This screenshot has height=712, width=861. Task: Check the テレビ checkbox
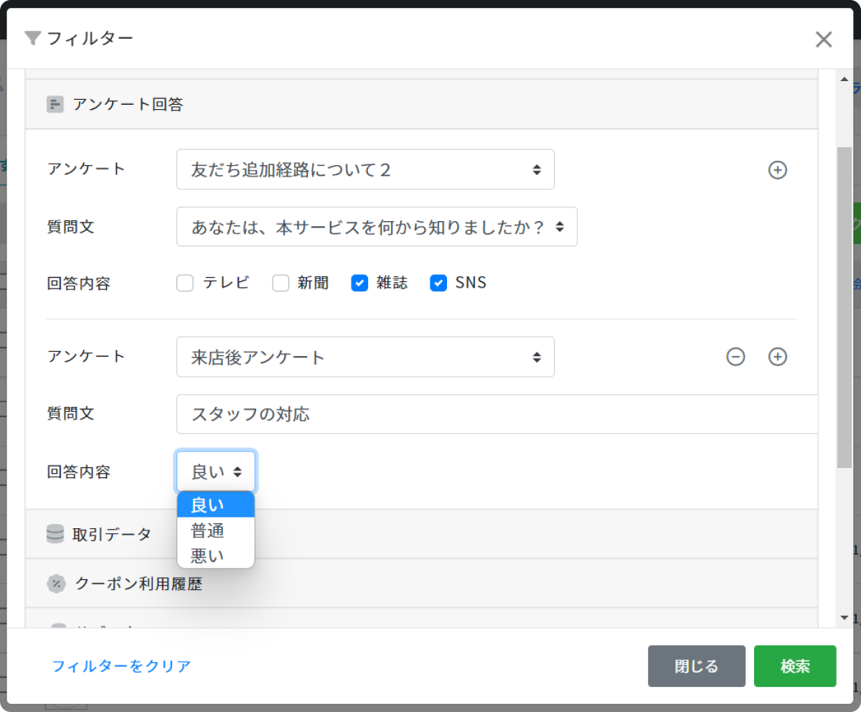click(x=185, y=284)
